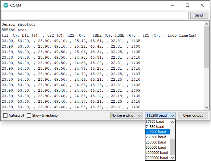Click the output pane scroll up arrow
Screen dimensions: 211x161
(x=206, y=24)
